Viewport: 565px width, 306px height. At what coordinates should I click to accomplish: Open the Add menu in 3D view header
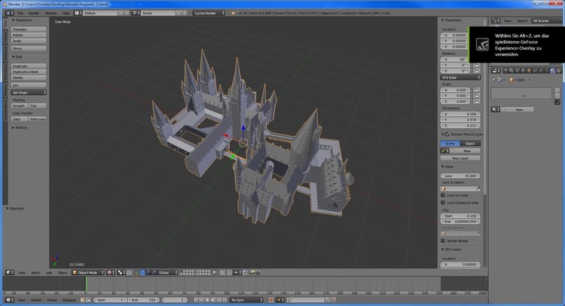(x=49, y=273)
